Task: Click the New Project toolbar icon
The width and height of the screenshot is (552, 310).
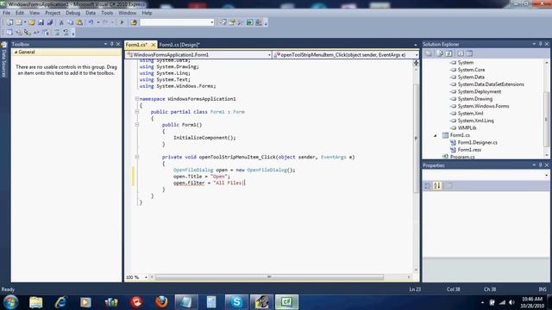Action: tap(9, 22)
